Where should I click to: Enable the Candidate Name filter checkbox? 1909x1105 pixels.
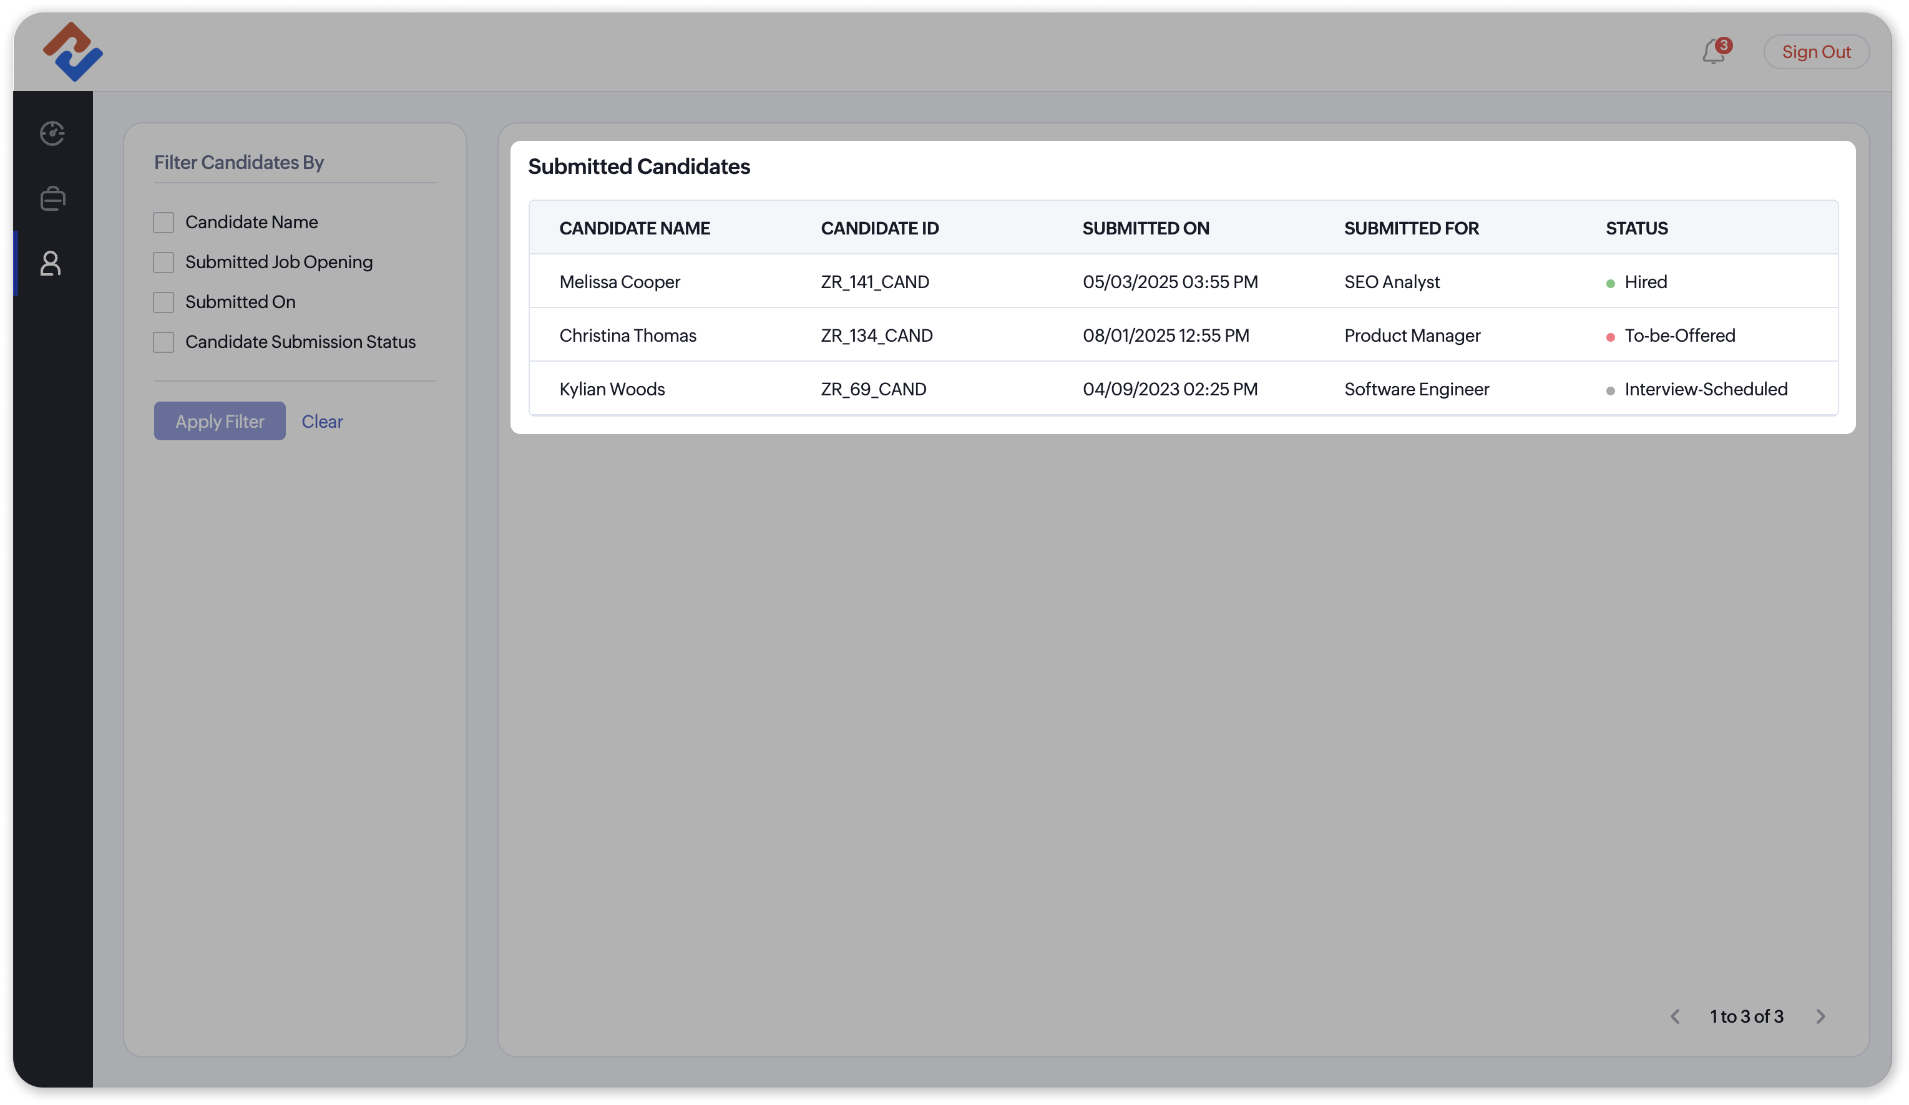point(164,223)
